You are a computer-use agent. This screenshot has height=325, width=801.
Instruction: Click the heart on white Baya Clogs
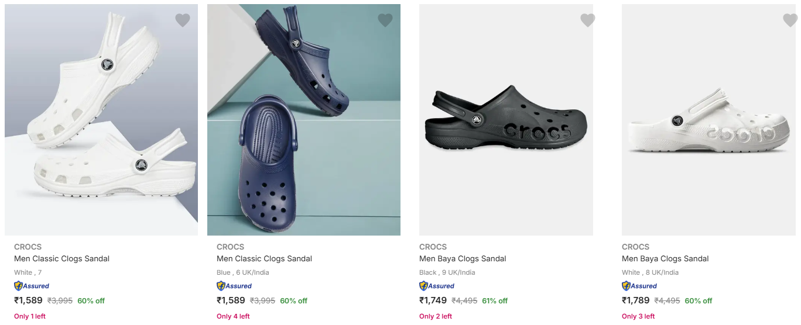coord(790,20)
